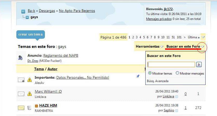Screen dimensions: 217x116
Task: Click the locked envelope icon on Datos Personales row
Action: [x=21, y=80]
